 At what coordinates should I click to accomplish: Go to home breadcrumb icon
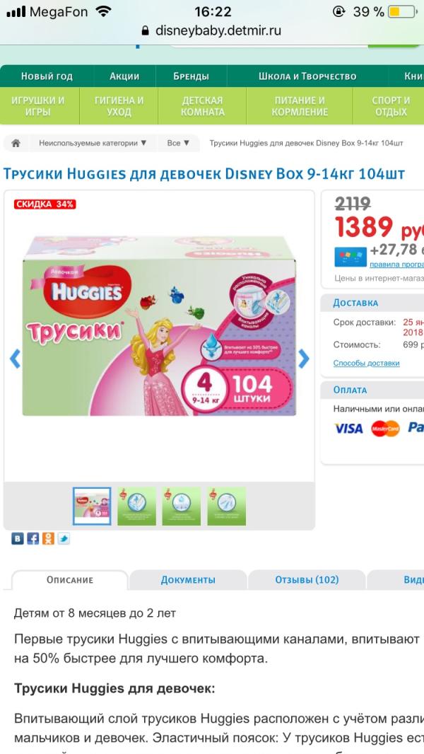click(16, 144)
